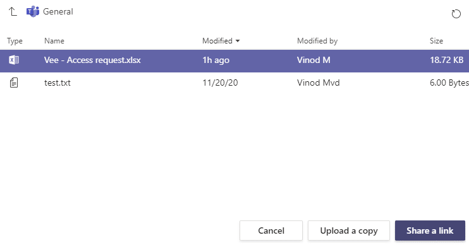Click the Microsoft Teams logo icon
The height and width of the screenshot is (245, 469).
coord(33,11)
